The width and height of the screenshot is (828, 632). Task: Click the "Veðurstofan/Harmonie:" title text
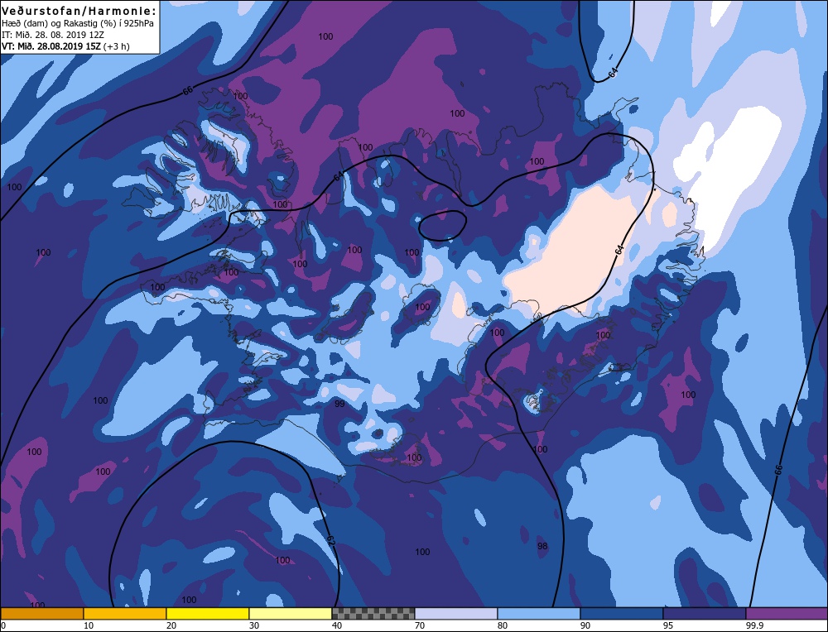click(79, 11)
